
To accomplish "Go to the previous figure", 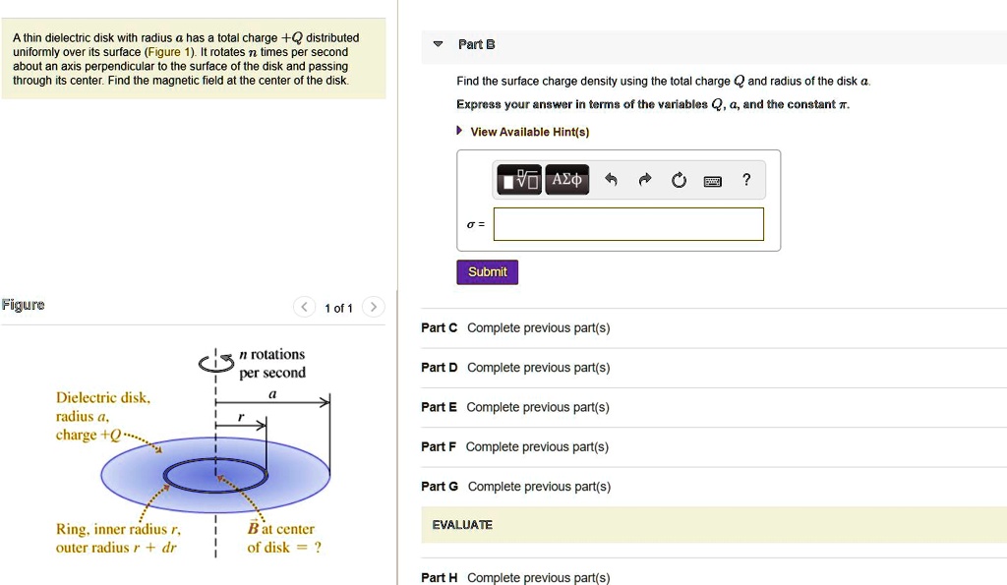I will point(304,307).
